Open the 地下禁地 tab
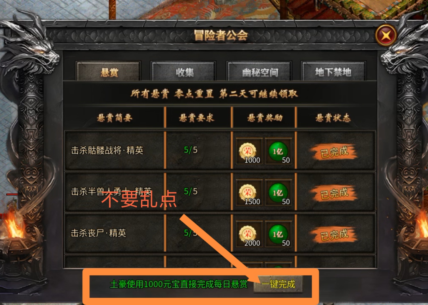Image resolution: width=428 pixels, height=305 pixels. point(333,72)
